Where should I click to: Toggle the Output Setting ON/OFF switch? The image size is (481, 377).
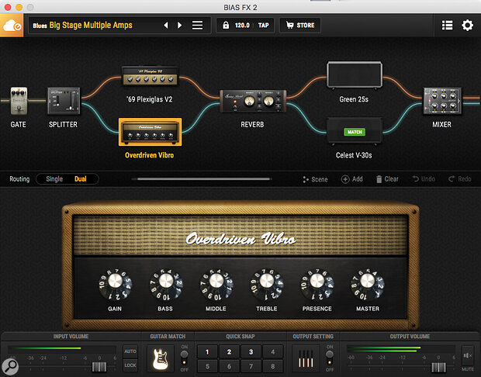coord(330,358)
